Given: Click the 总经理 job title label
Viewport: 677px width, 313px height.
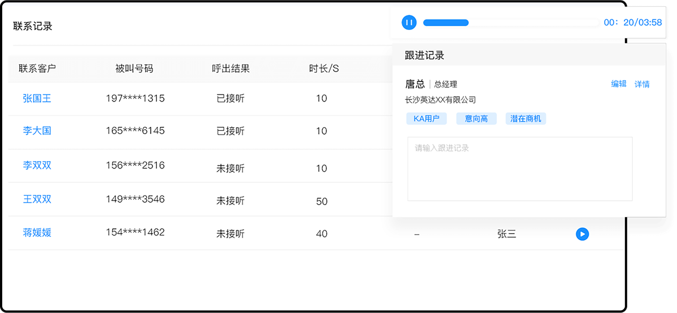Looking at the screenshot, I should pyautogui.click(x=445, y=84).
